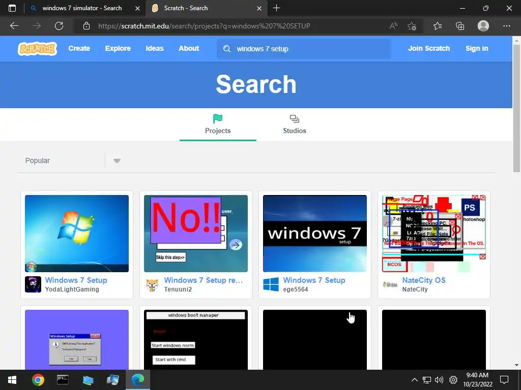
Task: Click the page vertical scrollbar
Action: [x=516, y=110]
